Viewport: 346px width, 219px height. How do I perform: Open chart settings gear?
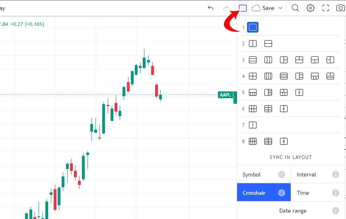point(311,8)
